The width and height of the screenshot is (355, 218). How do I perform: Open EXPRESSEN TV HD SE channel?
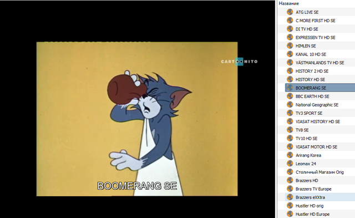coord(316,38)
